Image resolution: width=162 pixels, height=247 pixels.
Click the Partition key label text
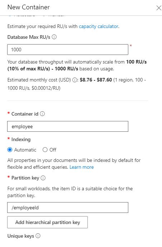(x=25, y=178)
